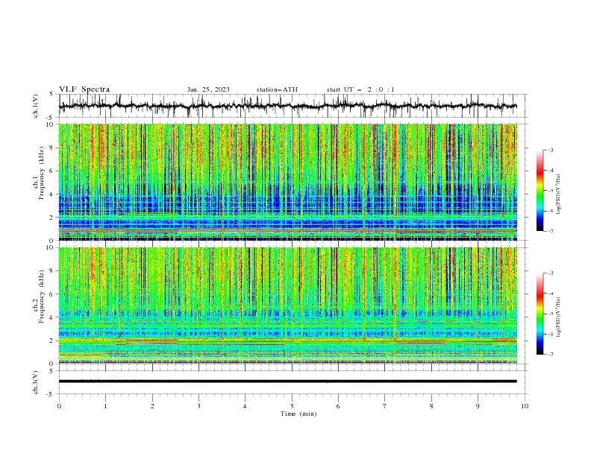Select the "start UT = 2 :0 :1" text

coord(360,89)
